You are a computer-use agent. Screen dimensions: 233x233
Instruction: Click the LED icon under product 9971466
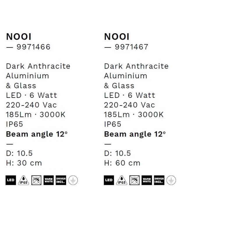point(10,181)
